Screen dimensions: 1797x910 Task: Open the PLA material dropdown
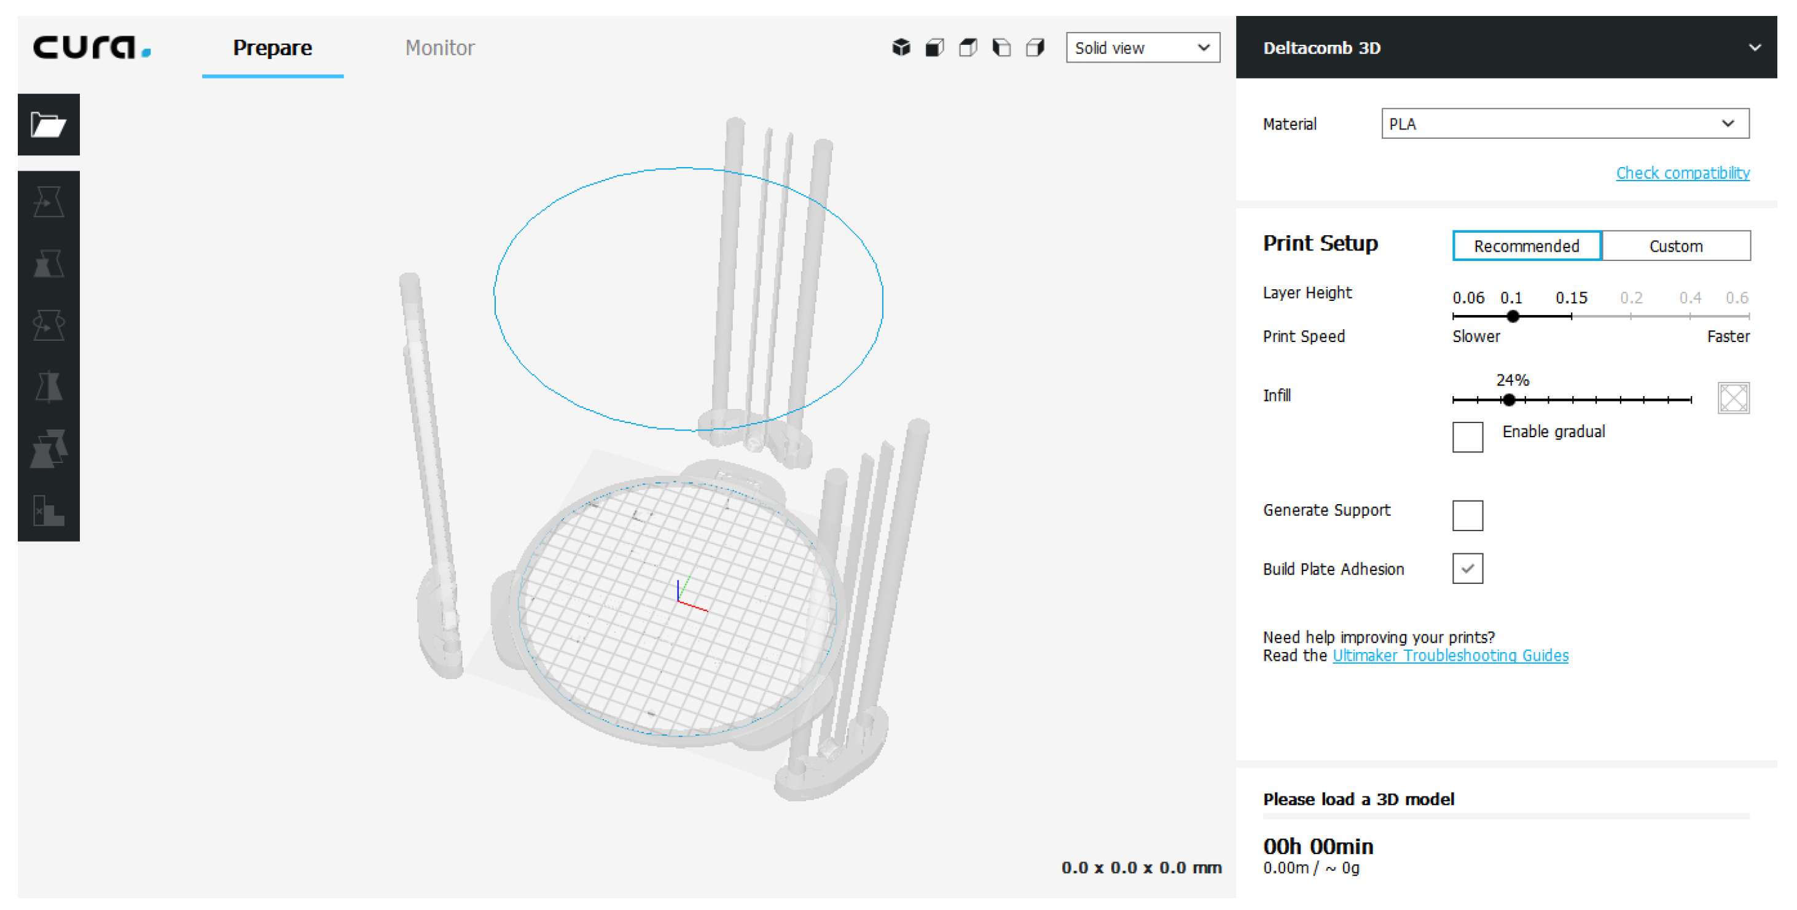pos(1565,123)
